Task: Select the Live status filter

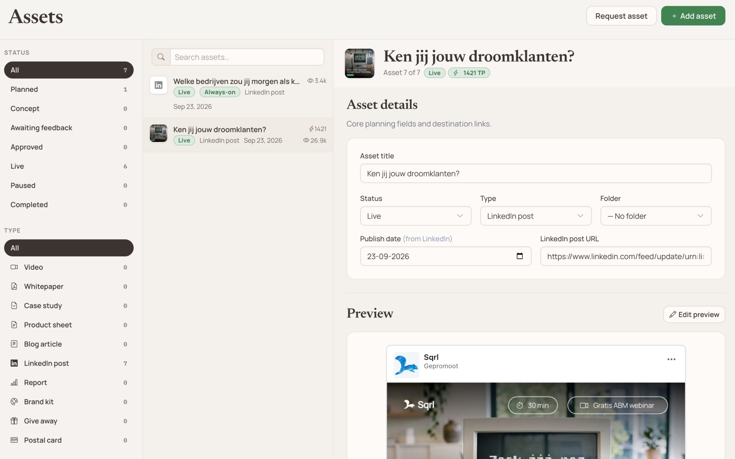Action: coord(69,166)
